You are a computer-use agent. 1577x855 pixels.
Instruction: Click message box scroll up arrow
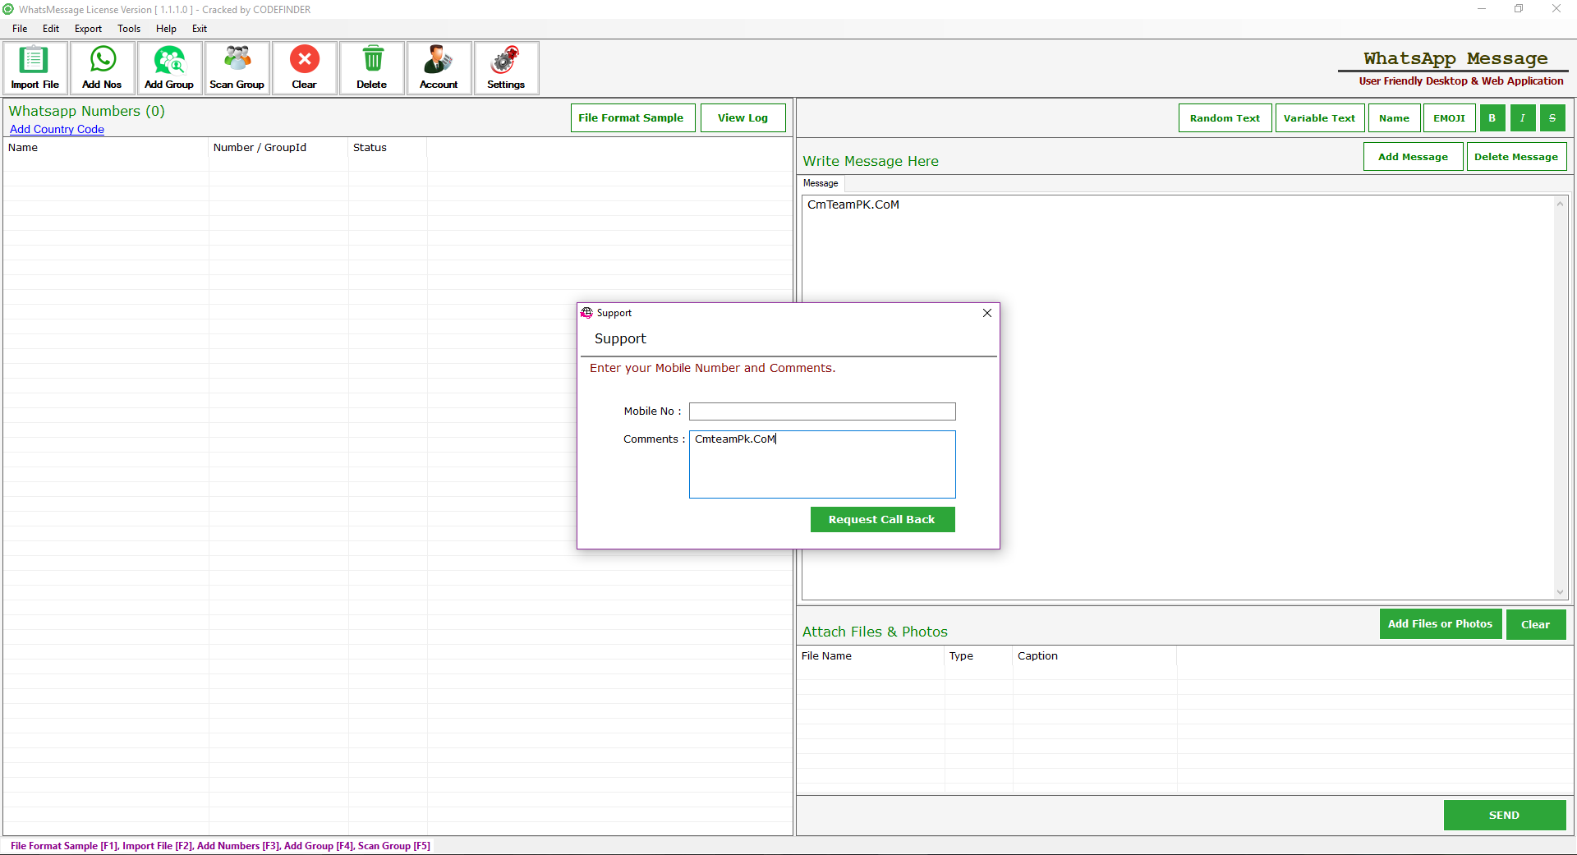(1560, 204)
